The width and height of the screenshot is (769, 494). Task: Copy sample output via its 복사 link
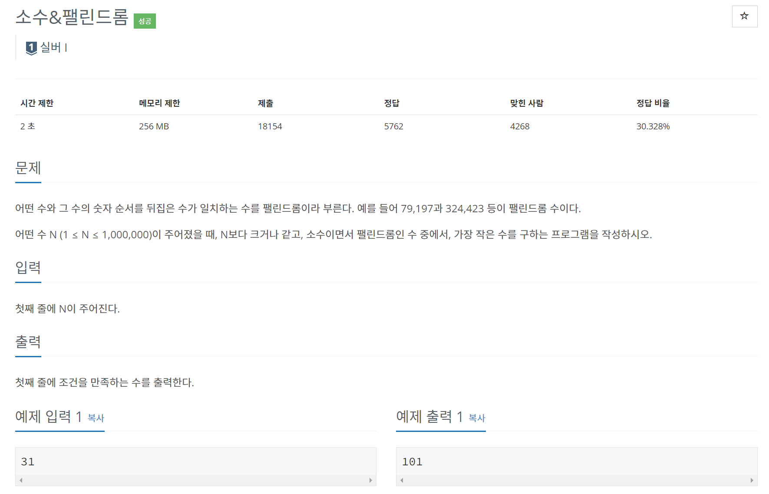477,418
